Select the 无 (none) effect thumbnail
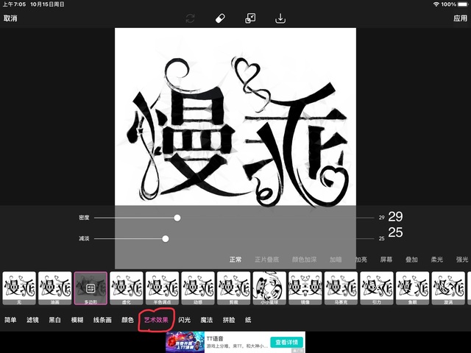This screenshot has height=353, width=471. tap(19, 288)
